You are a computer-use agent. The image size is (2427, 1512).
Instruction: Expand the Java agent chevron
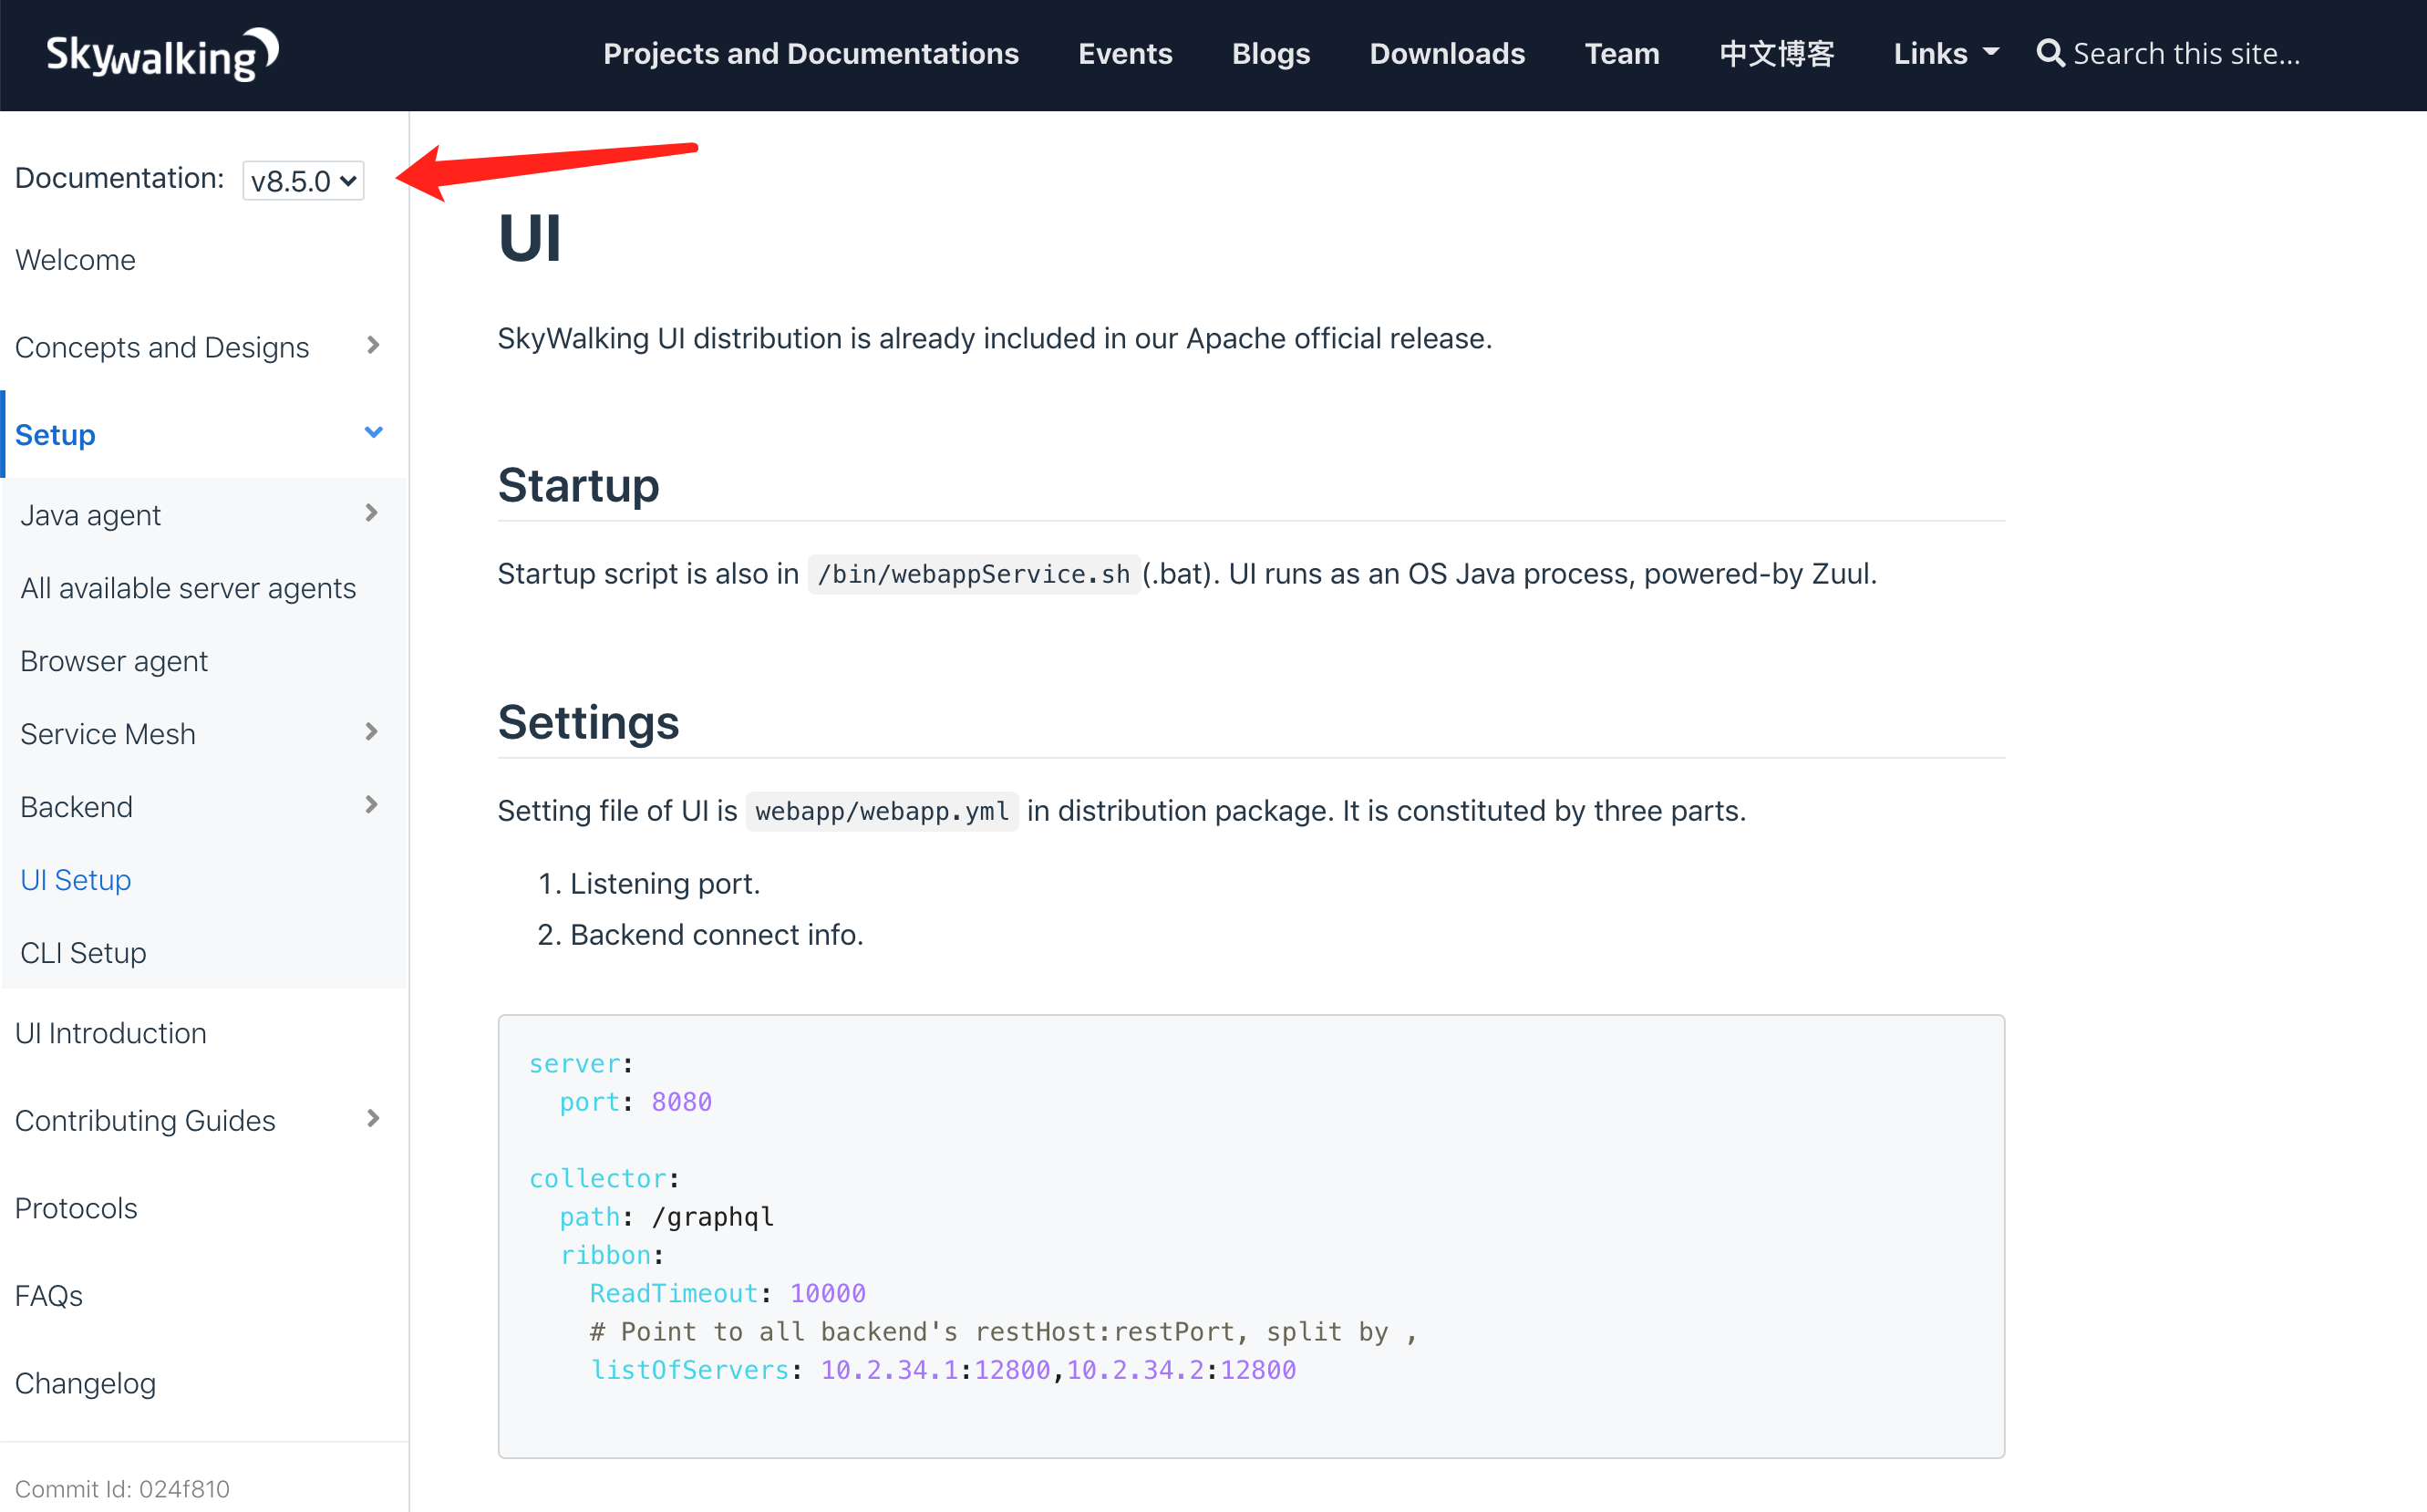pyautogui.click(x=371, y=514)
